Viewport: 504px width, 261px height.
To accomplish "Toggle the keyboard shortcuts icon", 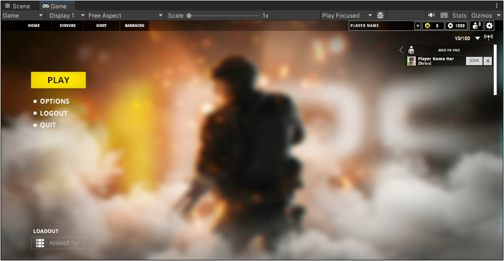I will point(444,15).
